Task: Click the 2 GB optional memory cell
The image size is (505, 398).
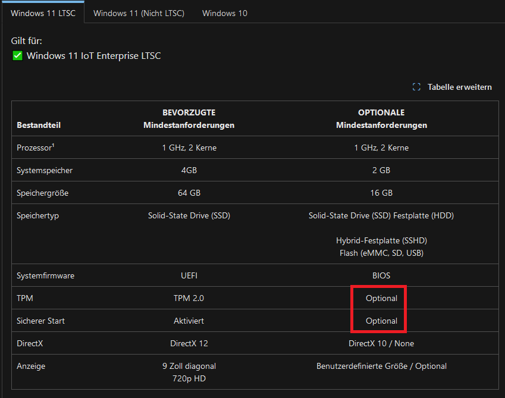Action: point(381,170)
